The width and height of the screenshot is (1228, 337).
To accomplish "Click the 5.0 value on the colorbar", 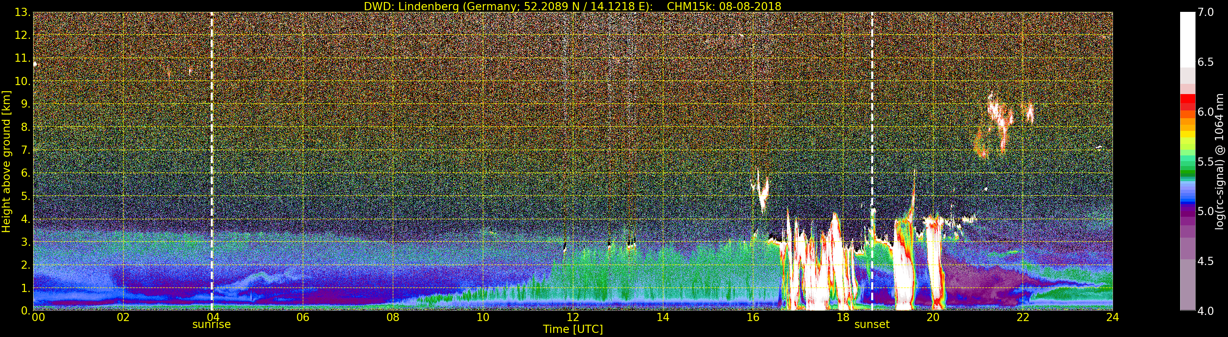I will click(x=1206, y=211).
